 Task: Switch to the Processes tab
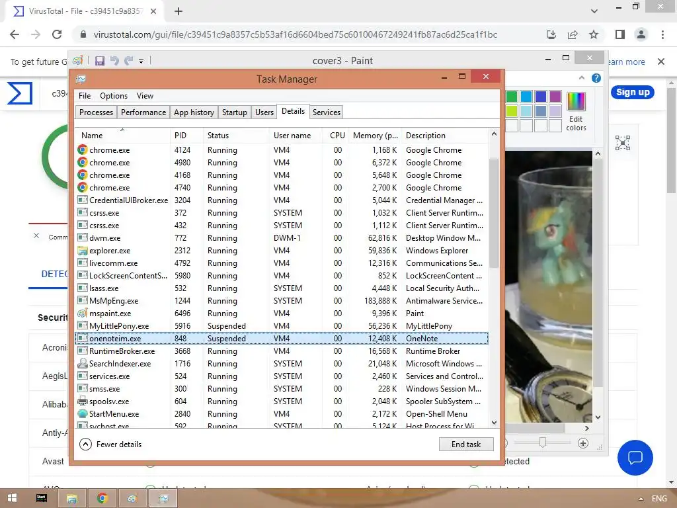point(97,112)
